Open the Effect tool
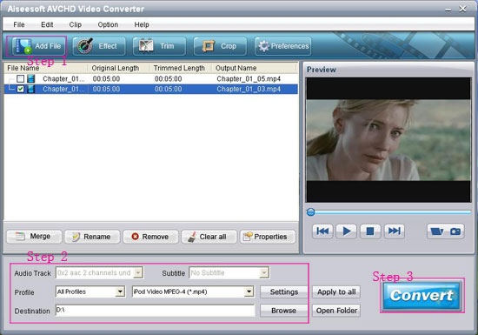 tap(99, 46)
